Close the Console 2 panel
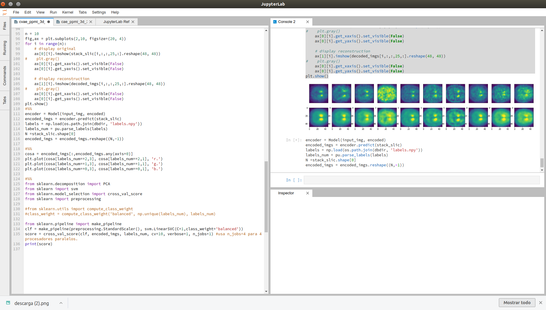The image size is (546, 310). [x=308, y=22]
